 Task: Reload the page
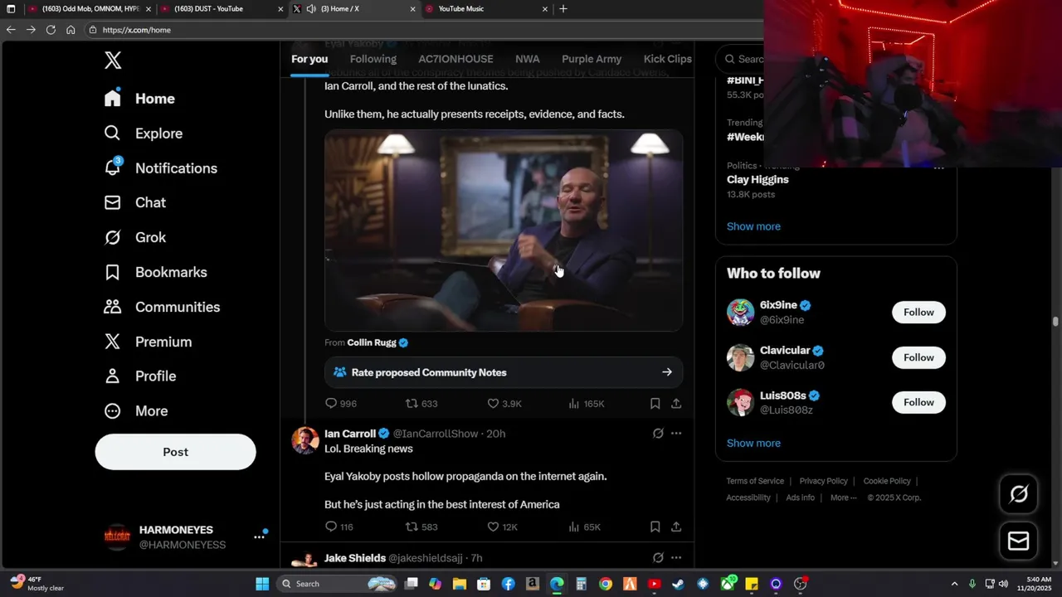click(x=51, y=30)
